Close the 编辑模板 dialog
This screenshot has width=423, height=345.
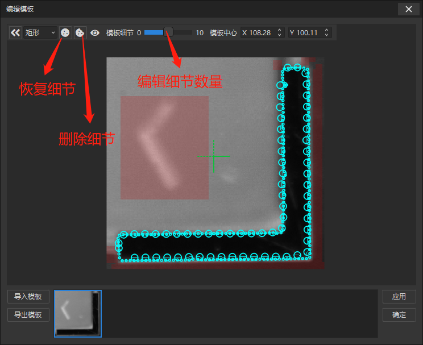tap(408, 9)
